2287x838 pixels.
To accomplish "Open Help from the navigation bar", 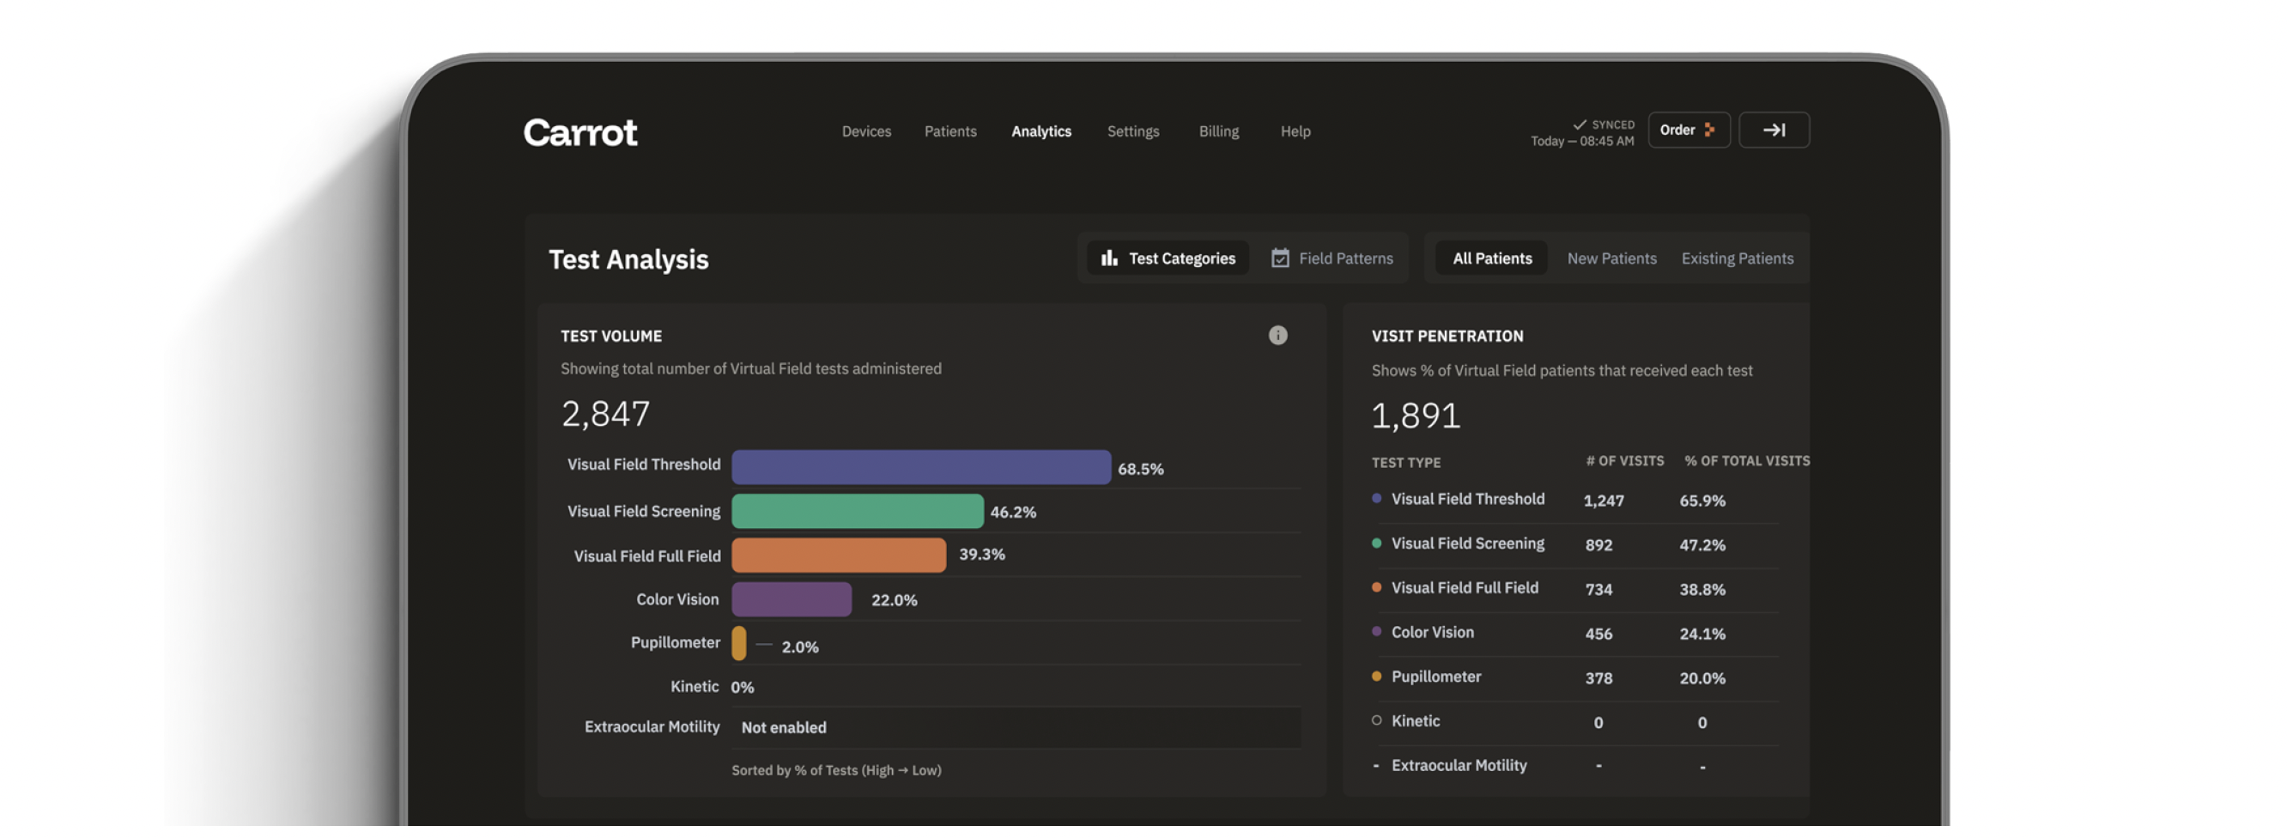I will tap(1295, 131).
